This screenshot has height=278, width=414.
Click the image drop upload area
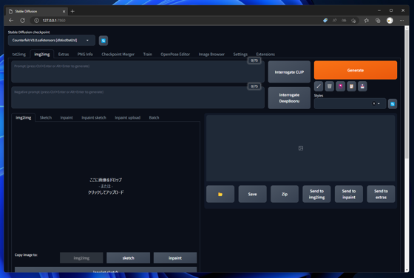[106, 186]
